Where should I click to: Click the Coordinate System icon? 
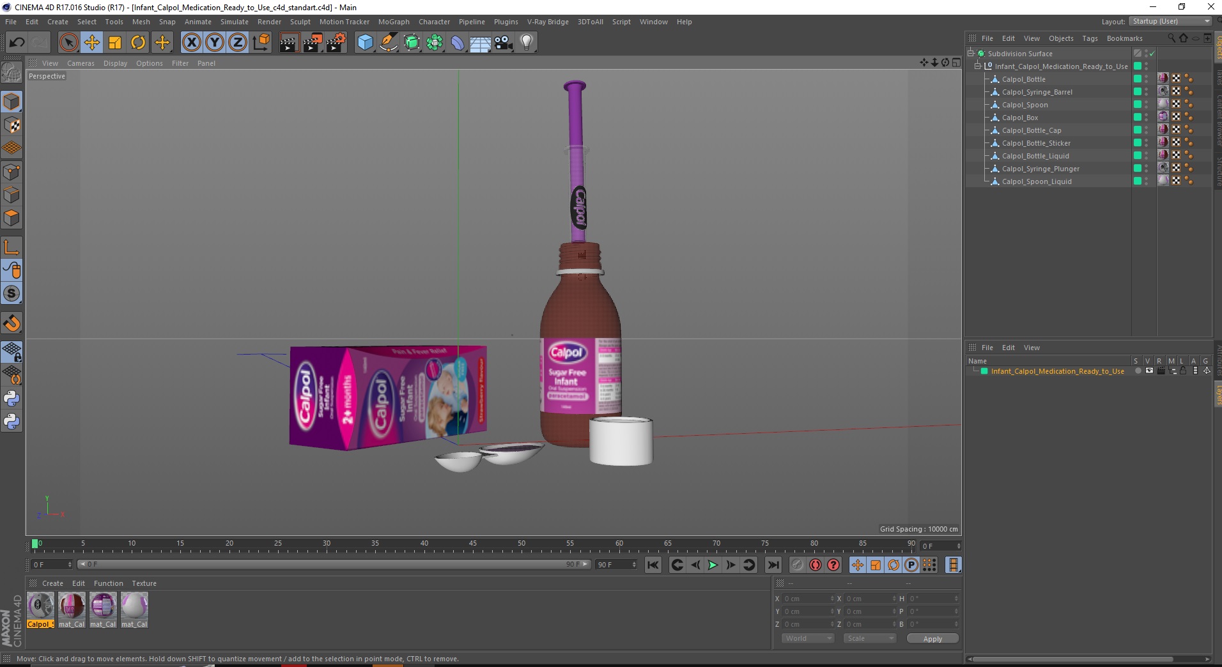pos(261,43)
